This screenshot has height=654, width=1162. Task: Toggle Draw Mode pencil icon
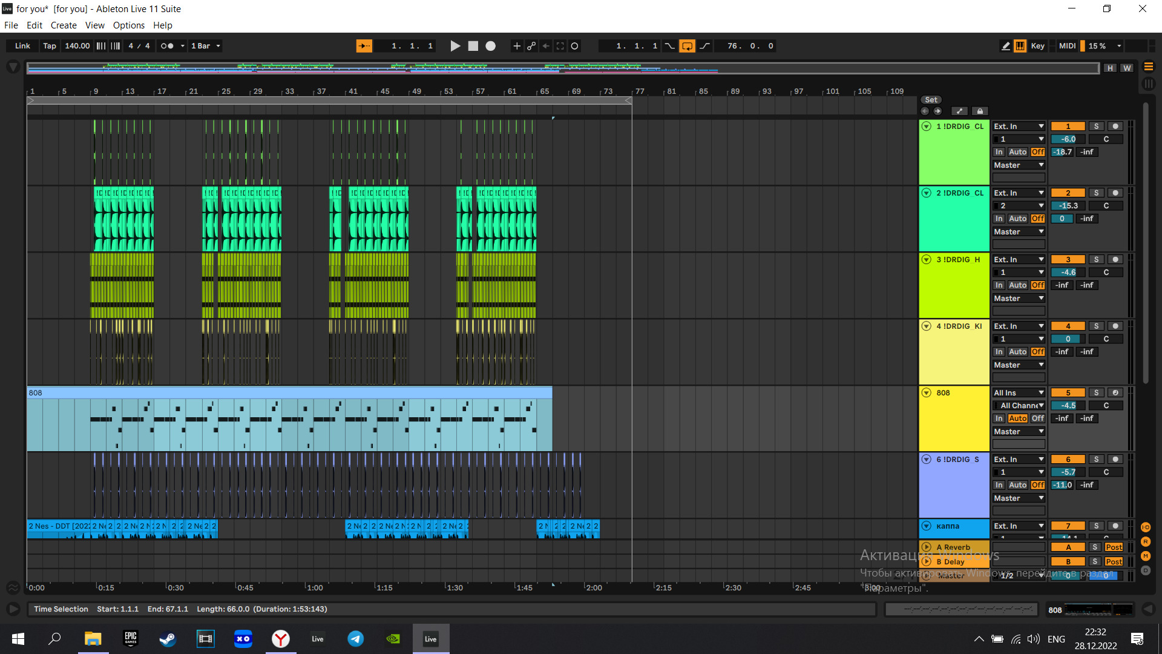[x=1006, y=46]
